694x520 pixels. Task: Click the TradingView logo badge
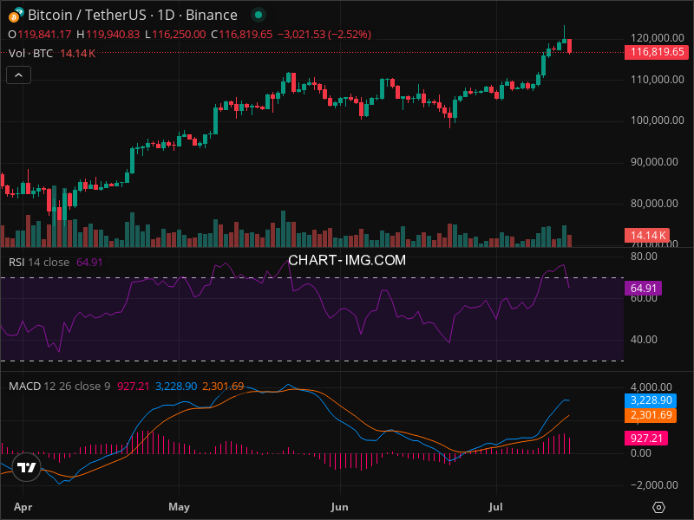click(27, 467)
